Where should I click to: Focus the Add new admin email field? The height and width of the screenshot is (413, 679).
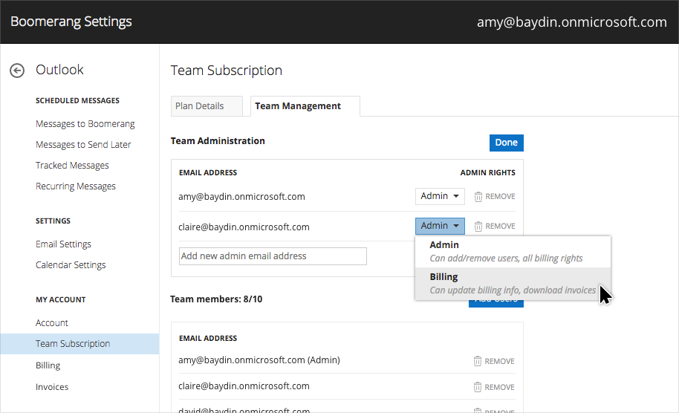[x=273, y=256]
